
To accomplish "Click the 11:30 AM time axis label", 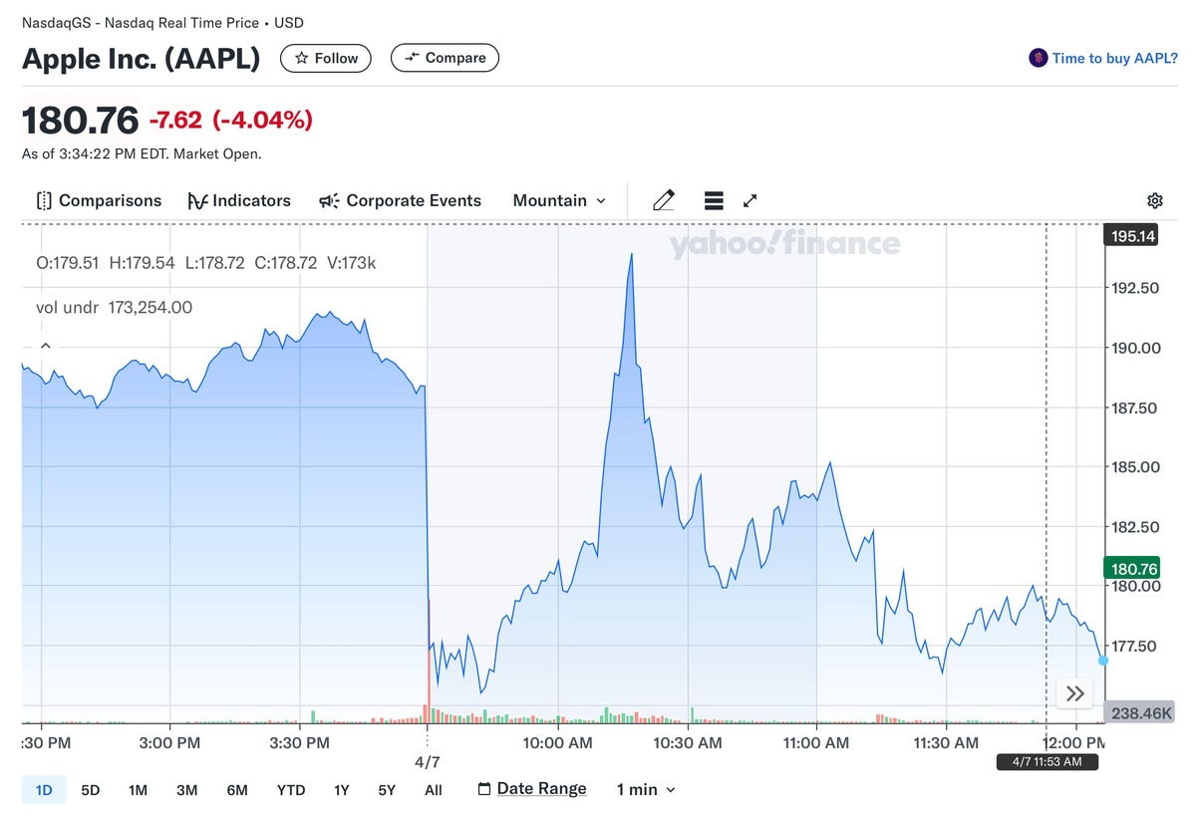I will click(x=946, y=743).
